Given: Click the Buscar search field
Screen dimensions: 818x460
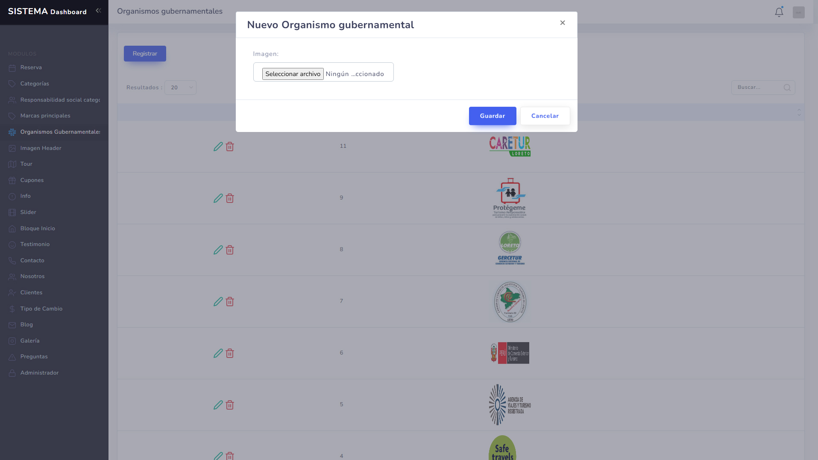Looking at the screenshot, I should click(763, 88).
